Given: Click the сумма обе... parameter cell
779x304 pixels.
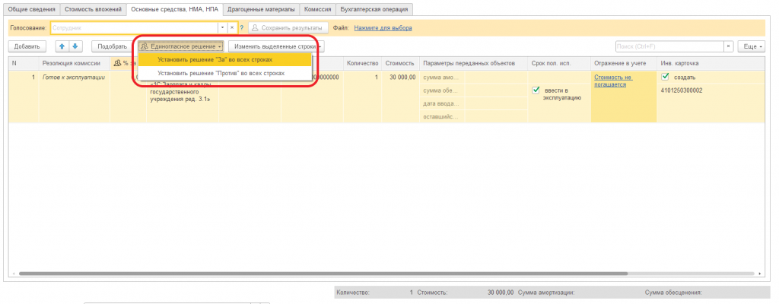Looking at the screenshot, I should [443, 90].
